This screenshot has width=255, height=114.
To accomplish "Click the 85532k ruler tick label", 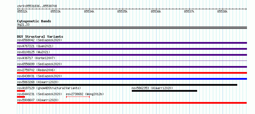I will point(22,11).
